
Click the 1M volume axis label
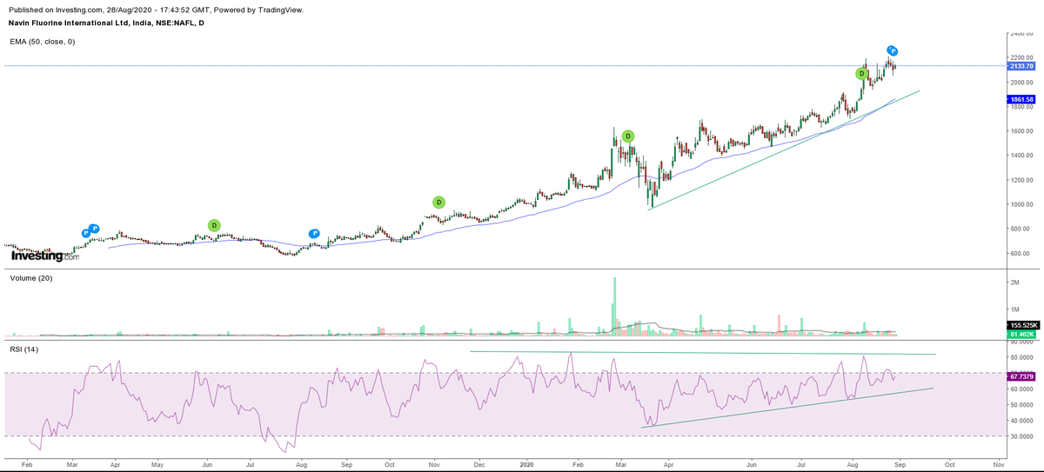(x=1015, y=309)
